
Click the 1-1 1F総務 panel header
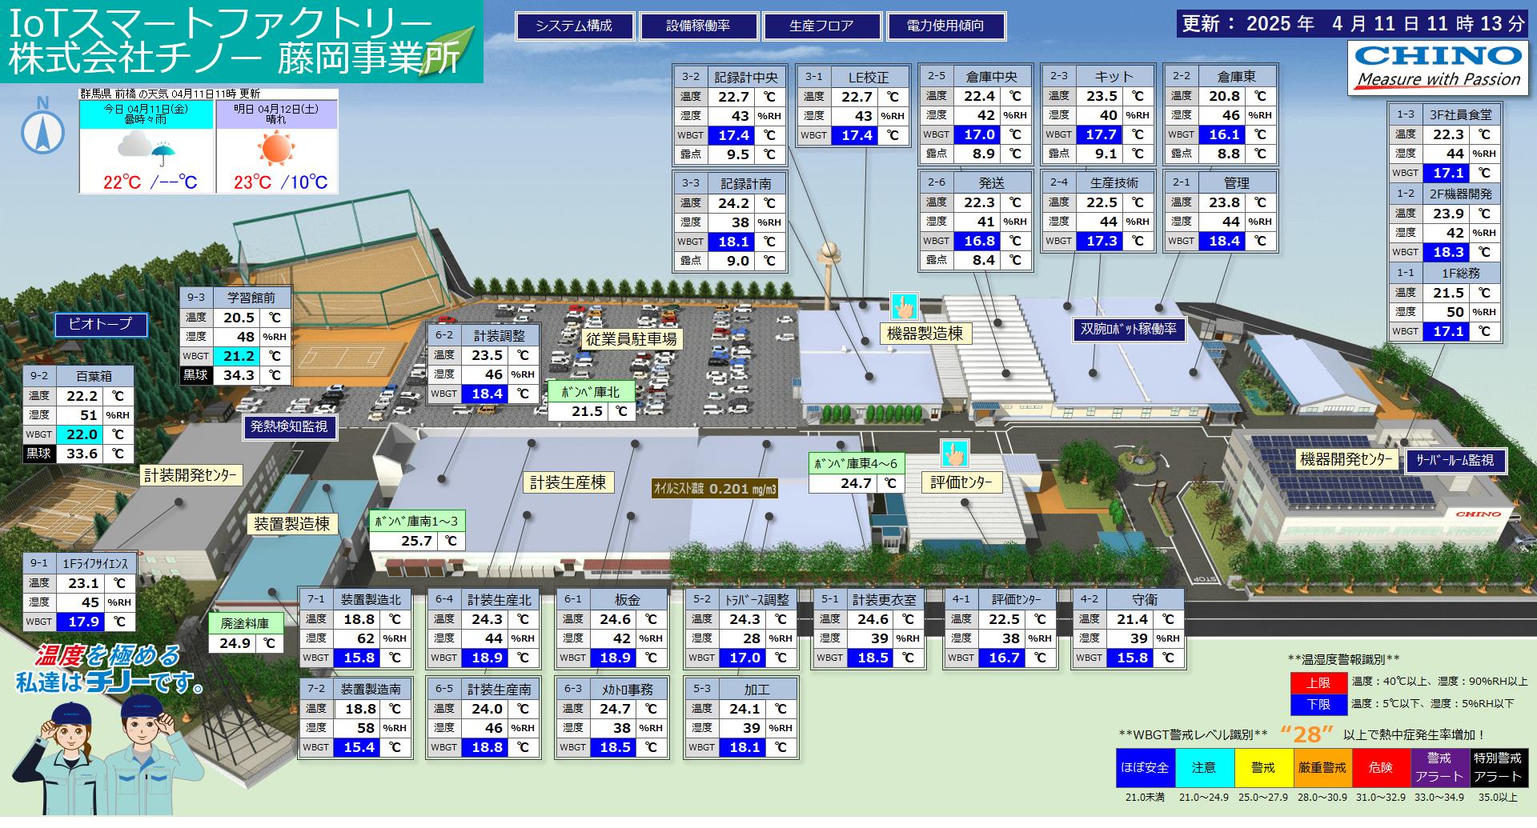[x=1445, y=274]
